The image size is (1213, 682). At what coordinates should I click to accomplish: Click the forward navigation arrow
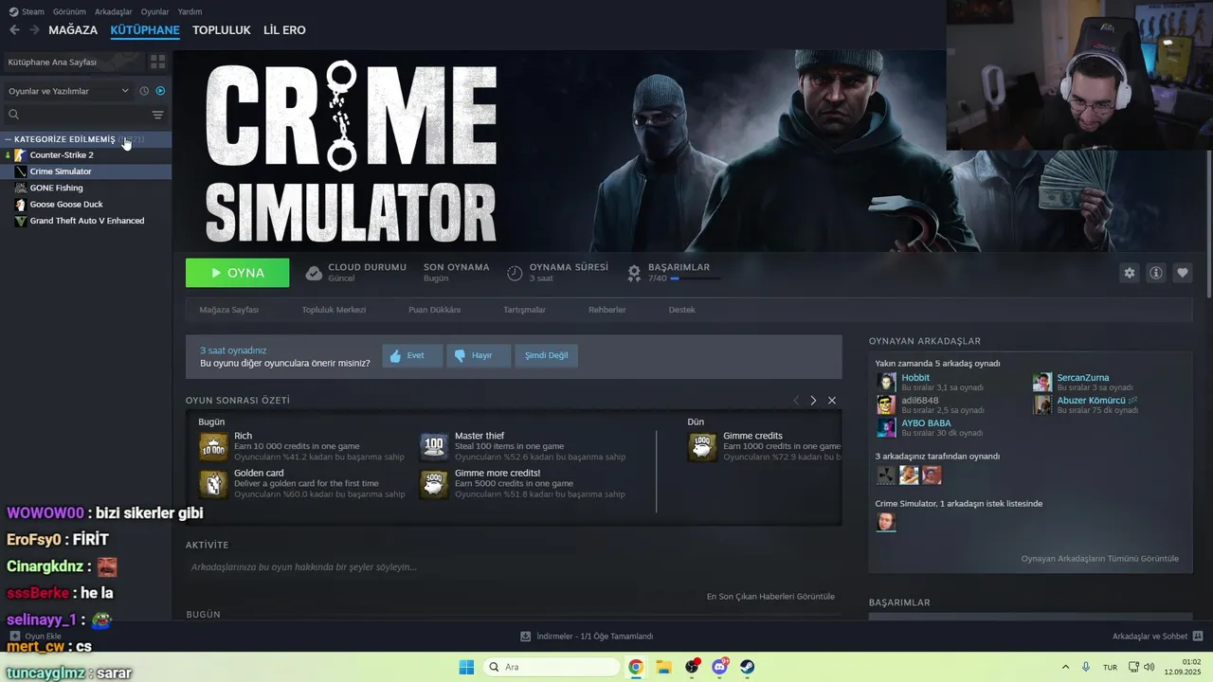point(34,30)
